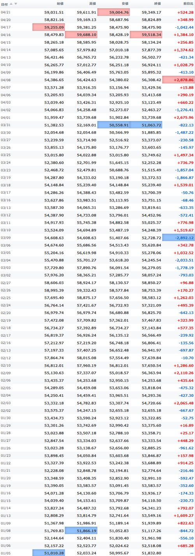Select the 前日比 column header
Screen dimensions: 195x556
(188, 4)
